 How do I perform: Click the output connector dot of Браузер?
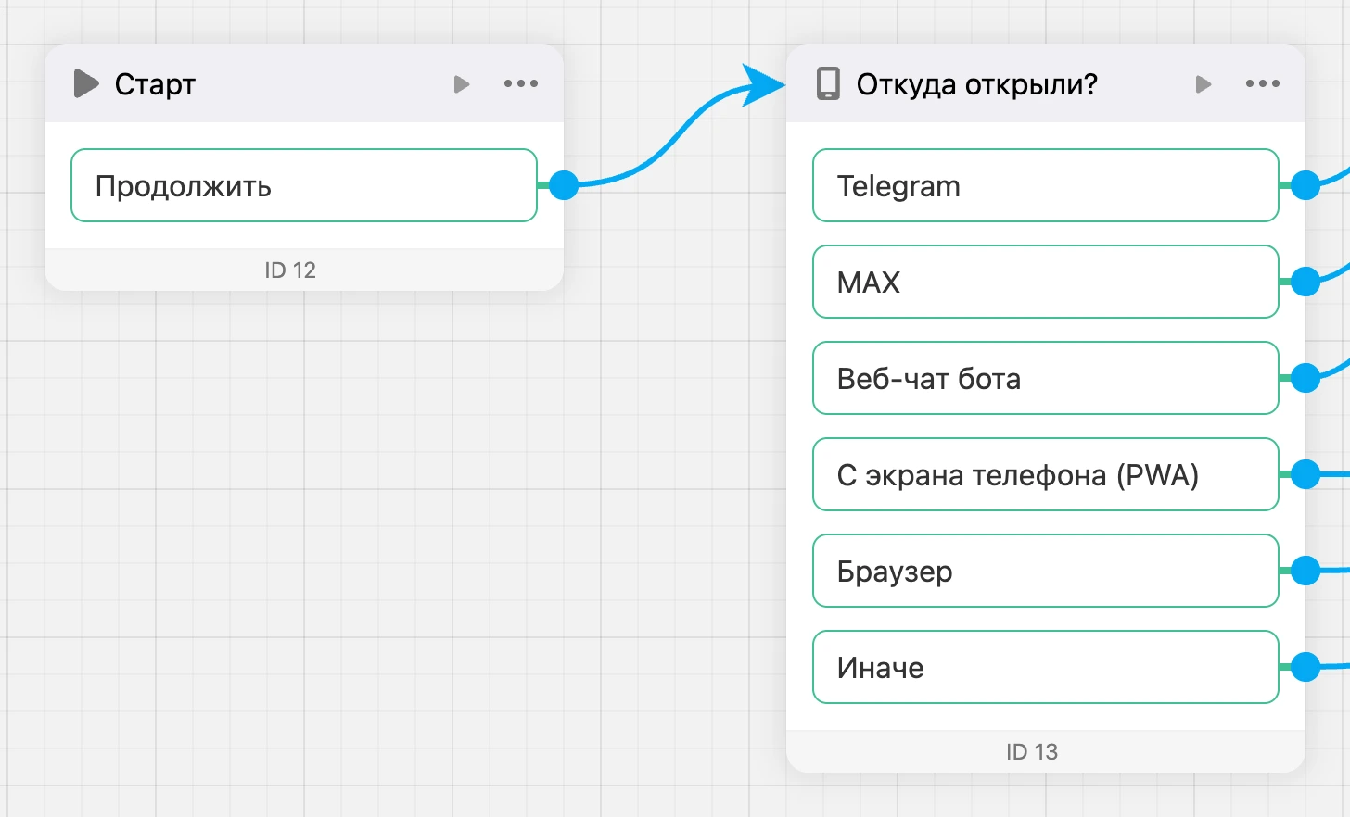point(1305,571)
